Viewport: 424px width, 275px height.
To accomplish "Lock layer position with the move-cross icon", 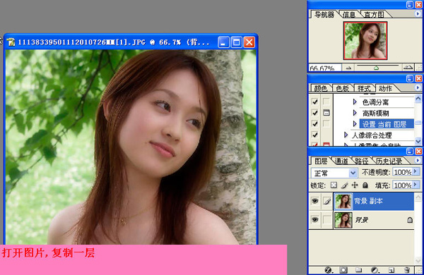I will click(355, 185).
